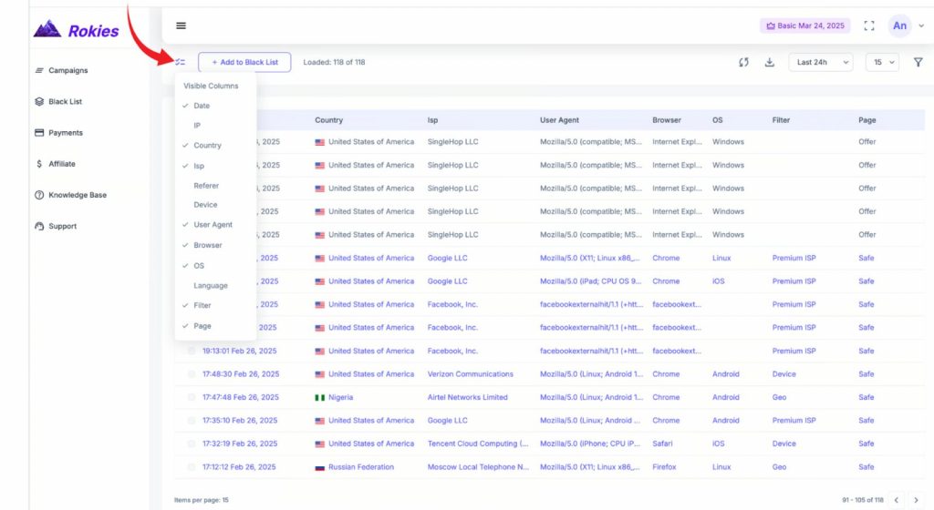Open the Last 24h time range dropdown
Screen dimensions: 934x510
pyautogui.click(x=821, y=62)
